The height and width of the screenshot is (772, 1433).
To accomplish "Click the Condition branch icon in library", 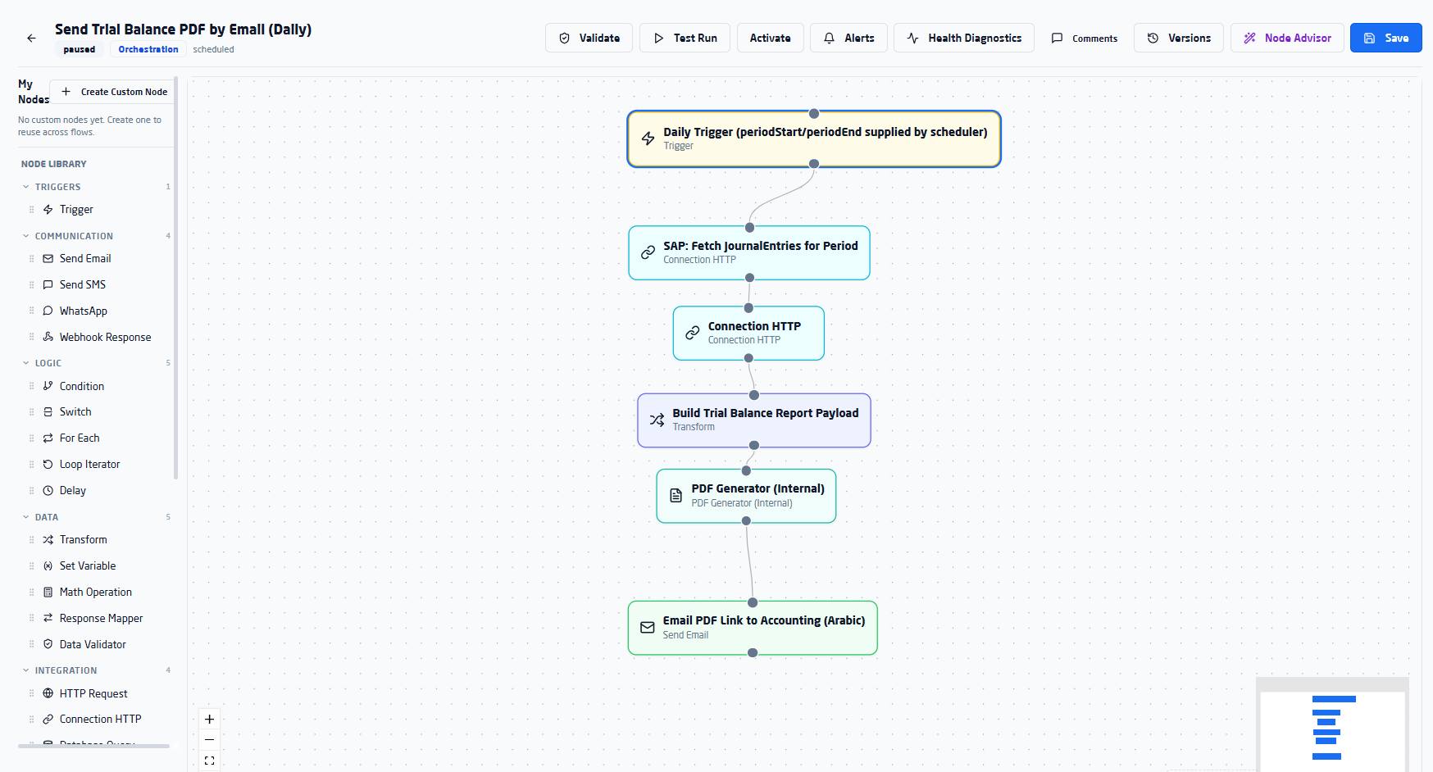I will pos(48,386).
